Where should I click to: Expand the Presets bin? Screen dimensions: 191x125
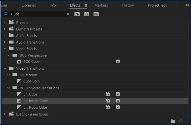(x=5, y=23)
